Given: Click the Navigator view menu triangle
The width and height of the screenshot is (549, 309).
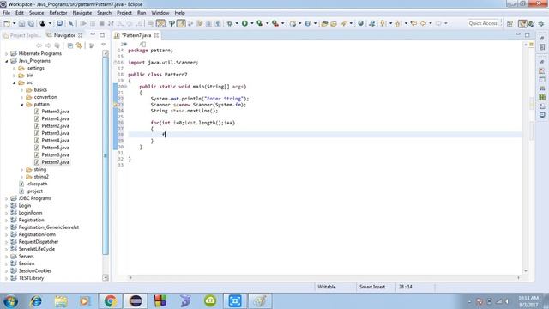Looking at the screenshot, I should 103,45.
